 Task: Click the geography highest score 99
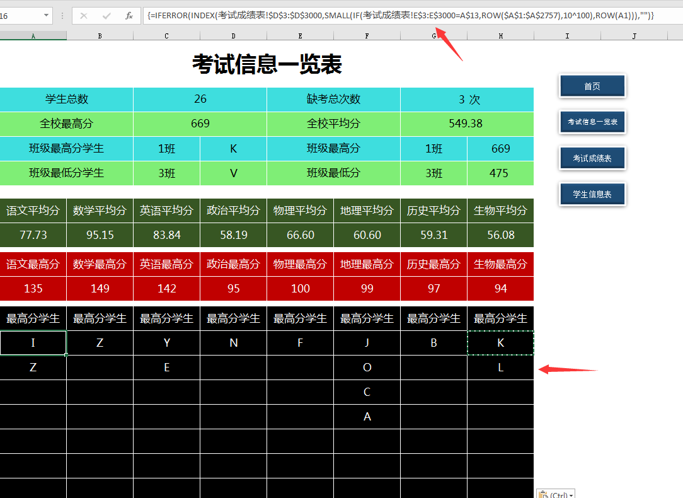(367, 289)
